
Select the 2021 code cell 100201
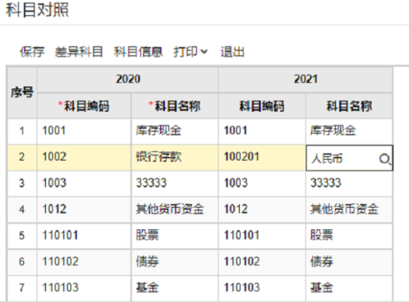coord(262,157)
